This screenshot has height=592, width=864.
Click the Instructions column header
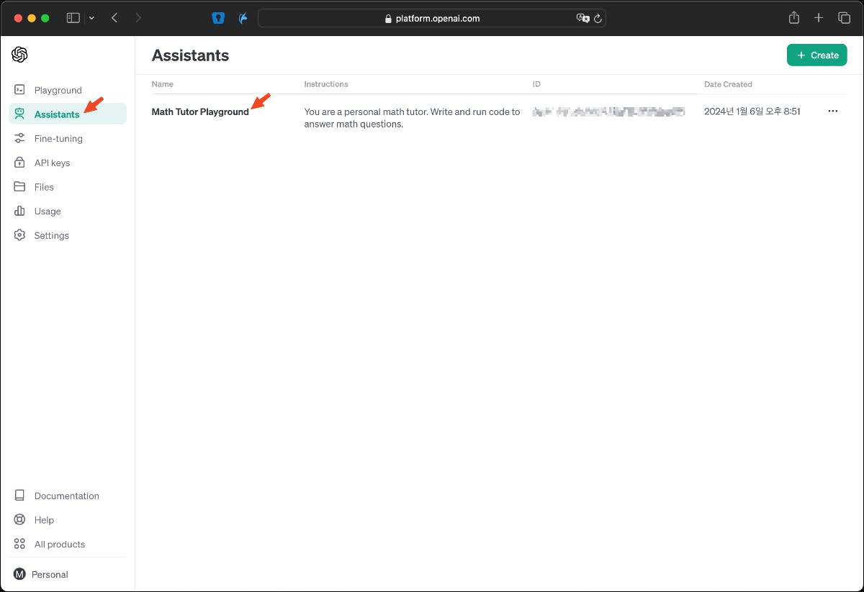326,84
